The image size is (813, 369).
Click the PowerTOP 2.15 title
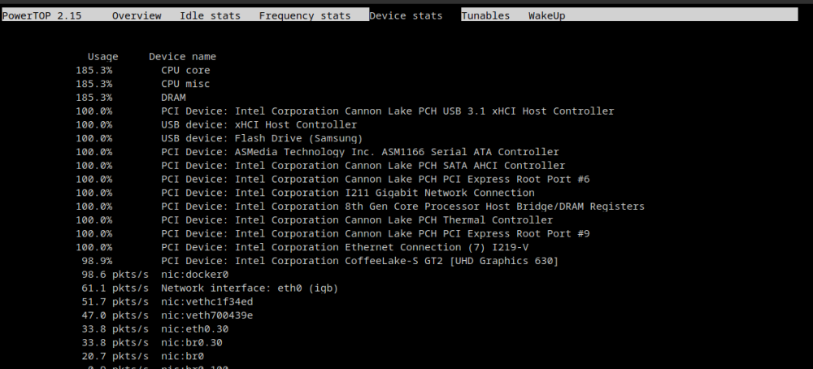tap(42, 15)
